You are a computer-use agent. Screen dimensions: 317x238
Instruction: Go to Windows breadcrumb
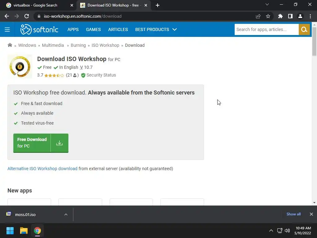tap(27, 45)
